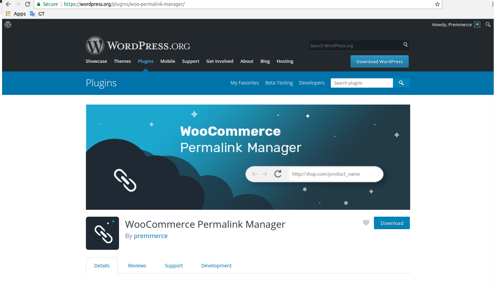
Task: Click the browser address bar URL
Action: point(124,4)
